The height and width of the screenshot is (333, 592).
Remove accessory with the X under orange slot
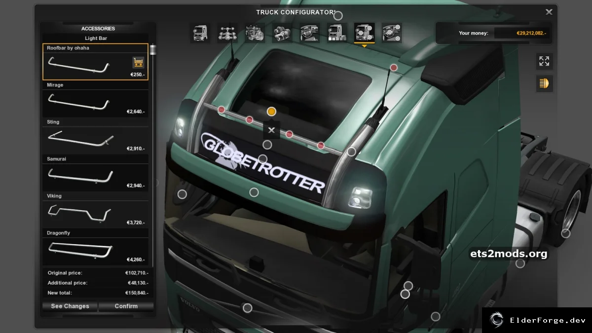[x=271, y=130]
